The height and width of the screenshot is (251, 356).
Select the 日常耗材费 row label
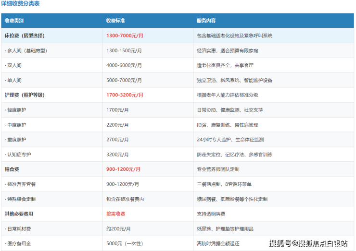18,229
